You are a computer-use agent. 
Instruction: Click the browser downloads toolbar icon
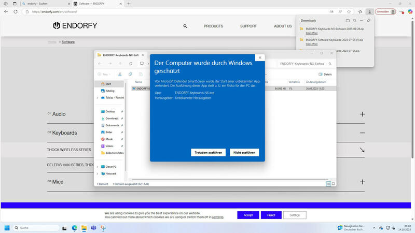[369, 11]
